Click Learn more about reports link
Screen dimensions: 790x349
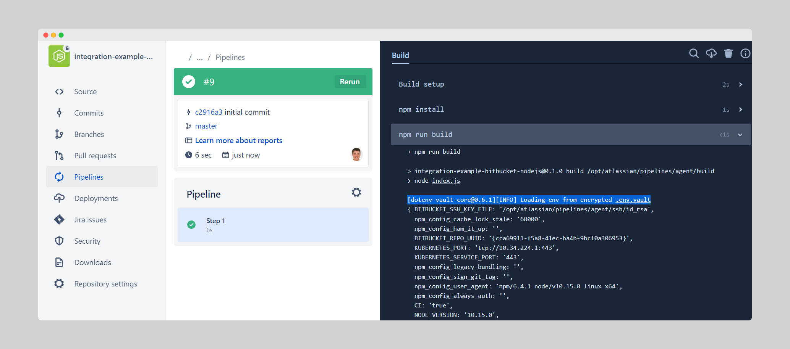click(239, 140)
